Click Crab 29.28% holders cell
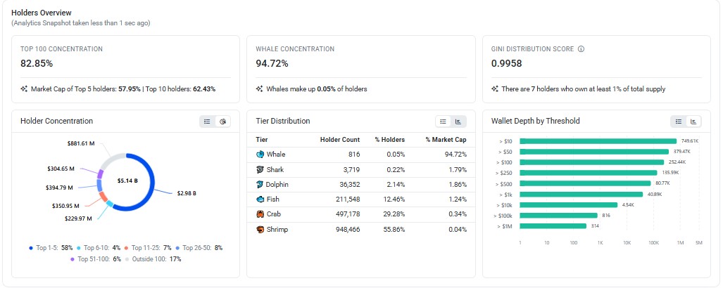 pyautogui.click(x=395, y=214)
